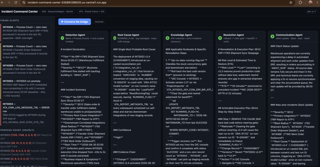320x167 pixels.
Task: Select the Resolution Agent card heading
Action: pos(233,35)
